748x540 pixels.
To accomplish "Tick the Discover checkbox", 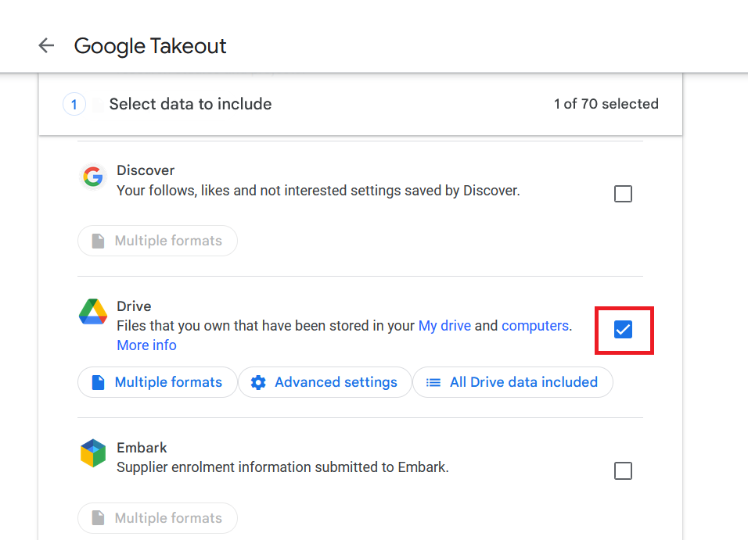I will click(x=623, y=194).
